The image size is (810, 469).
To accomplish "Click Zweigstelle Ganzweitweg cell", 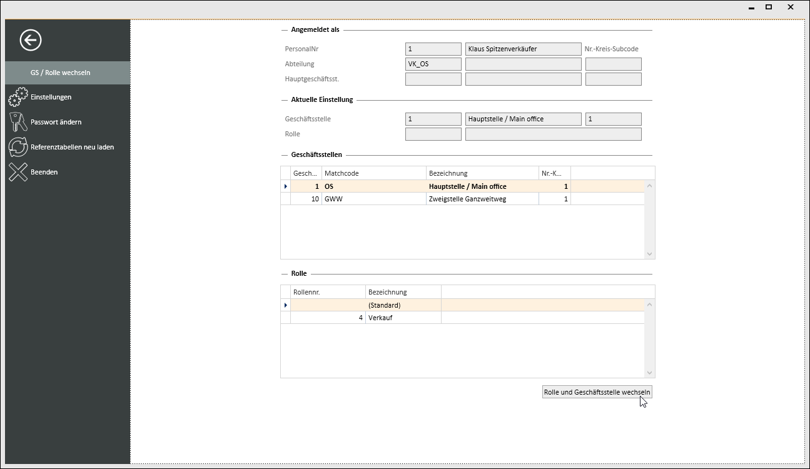I will pos(482,199).
